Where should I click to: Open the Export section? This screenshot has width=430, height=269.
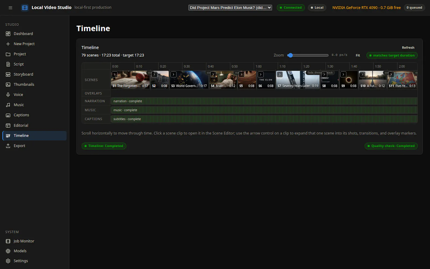tap(34, 146)
